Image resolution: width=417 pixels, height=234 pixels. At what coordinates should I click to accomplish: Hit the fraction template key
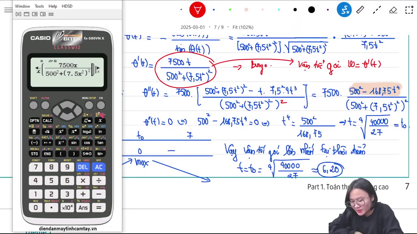click(34, 132)
